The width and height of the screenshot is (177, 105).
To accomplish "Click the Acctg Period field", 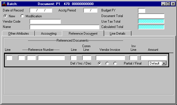I will [x=90, y=10].
